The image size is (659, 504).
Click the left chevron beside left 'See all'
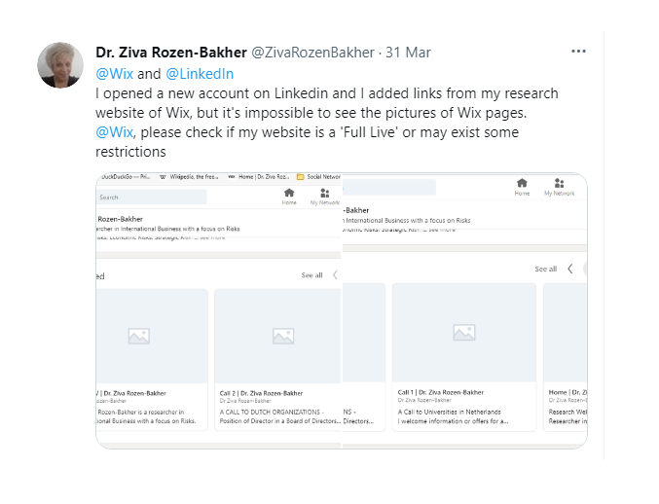(335, 275)
